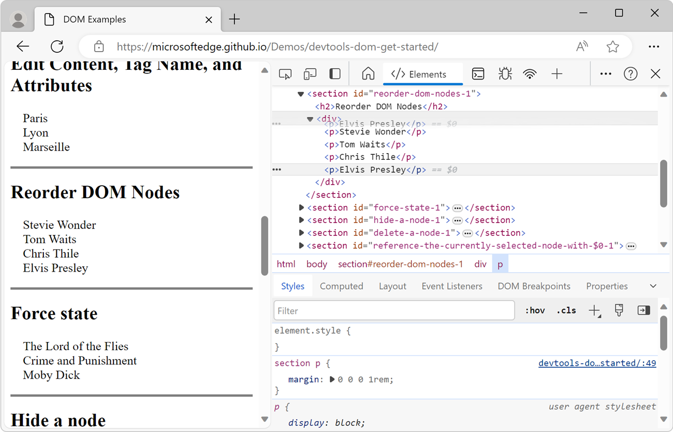Add a new style rule

pyautogui.click(x=594, y=310)
